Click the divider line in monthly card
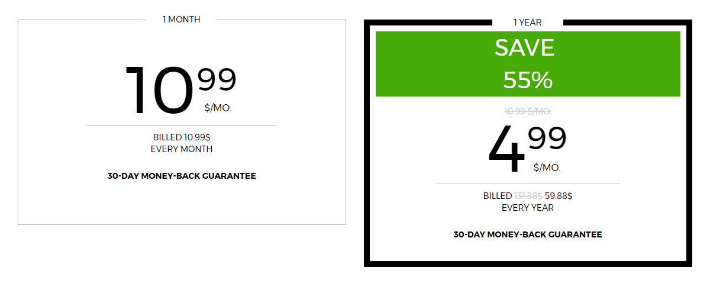Screen dimensions: 710x283 point(182,126)
